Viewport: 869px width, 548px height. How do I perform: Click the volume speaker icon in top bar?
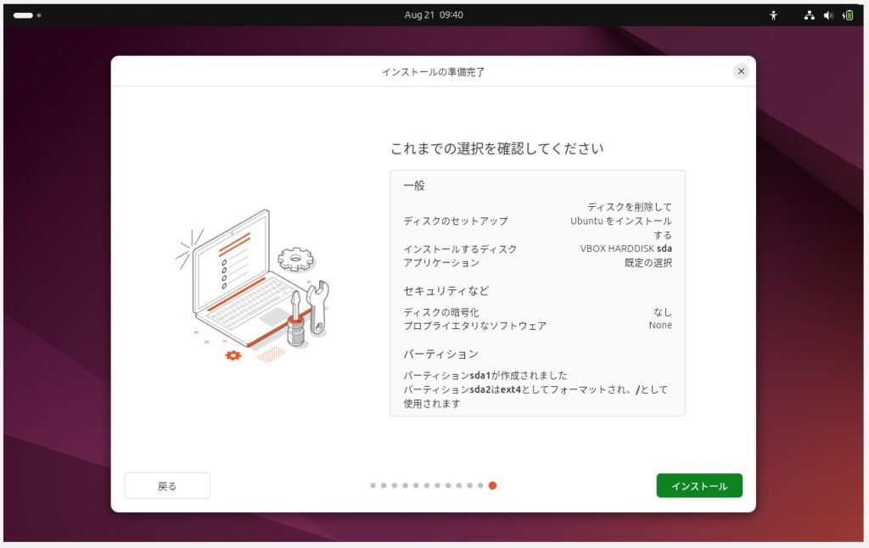(x=828, y=15)
